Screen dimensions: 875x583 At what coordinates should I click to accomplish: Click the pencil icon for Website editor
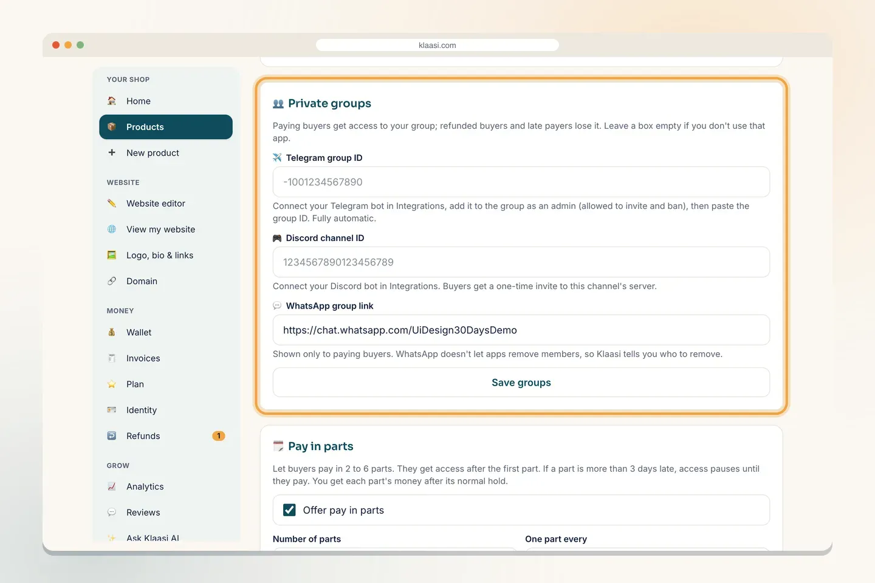coord(112,203)
